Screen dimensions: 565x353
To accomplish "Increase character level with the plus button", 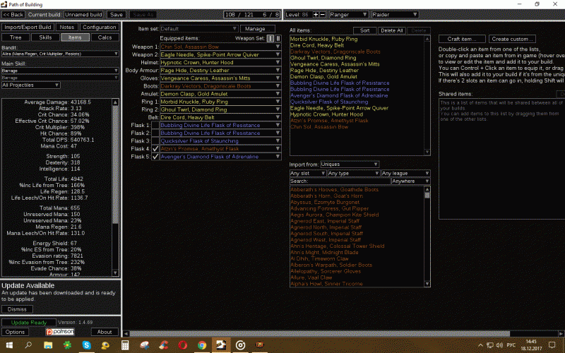I will point(316,14).
